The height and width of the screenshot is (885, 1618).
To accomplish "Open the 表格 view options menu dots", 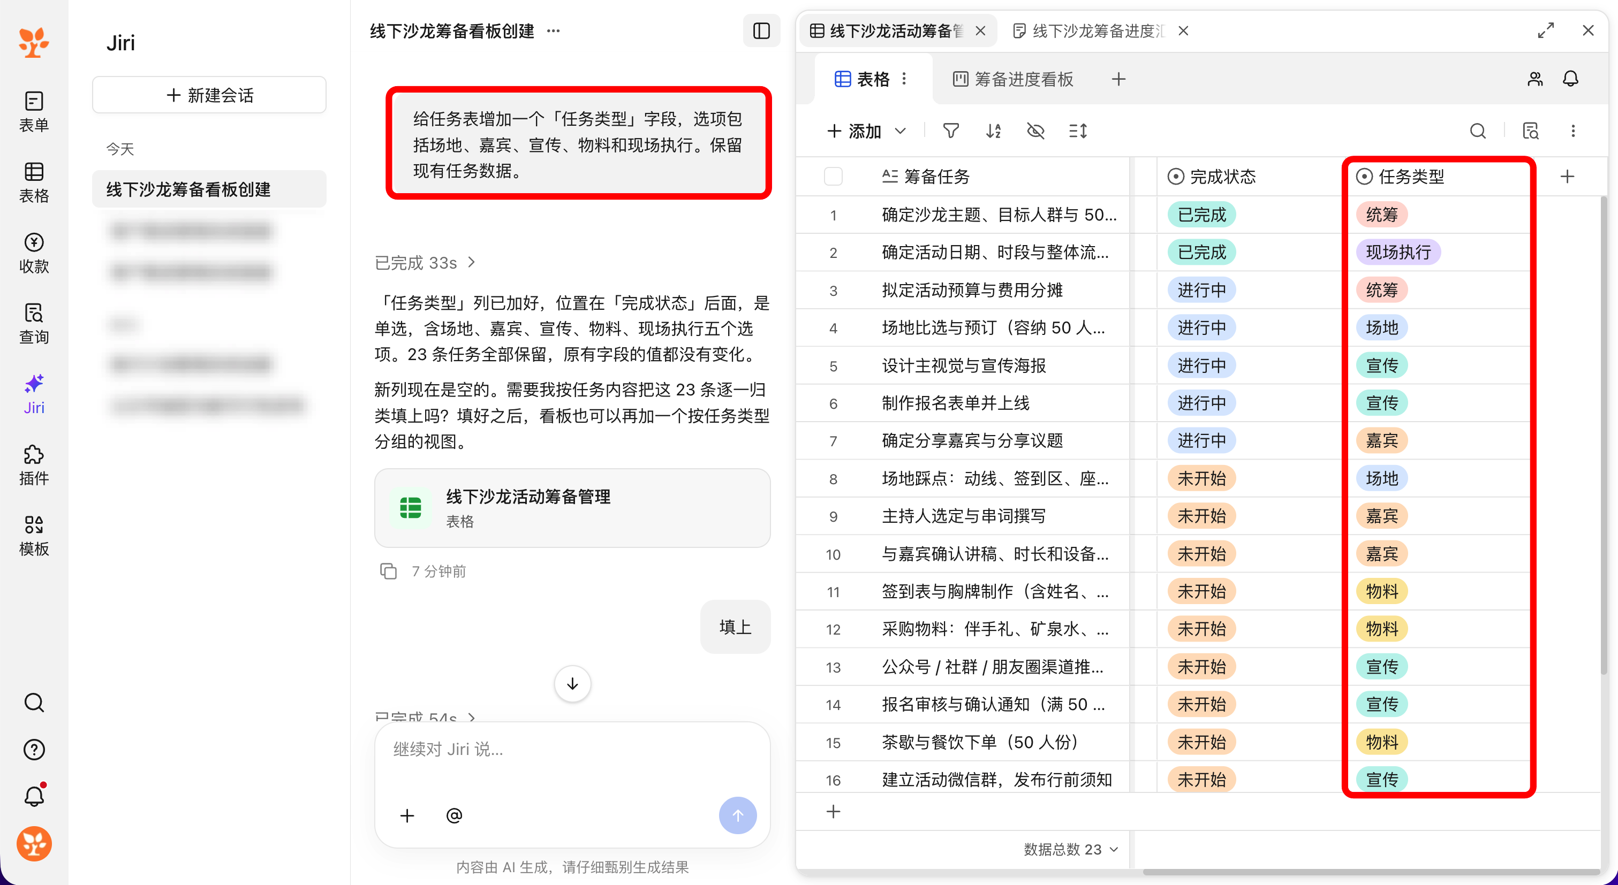I will pyautogui.click(x=904, y=79).
